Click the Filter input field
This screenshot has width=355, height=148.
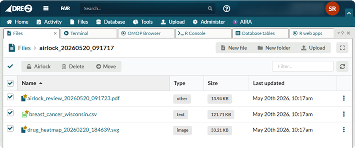303,67
